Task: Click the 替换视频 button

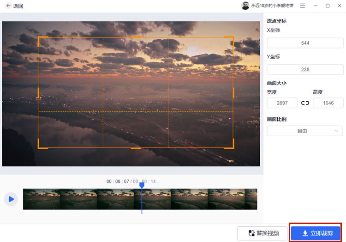Action: click(262, 233)
